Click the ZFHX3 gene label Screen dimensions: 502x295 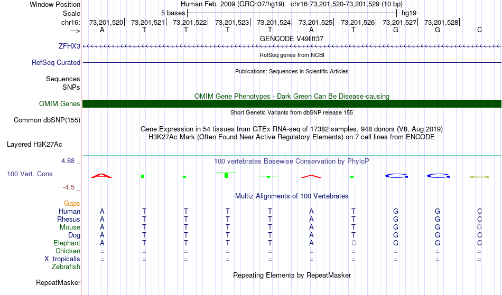[69, 46]
